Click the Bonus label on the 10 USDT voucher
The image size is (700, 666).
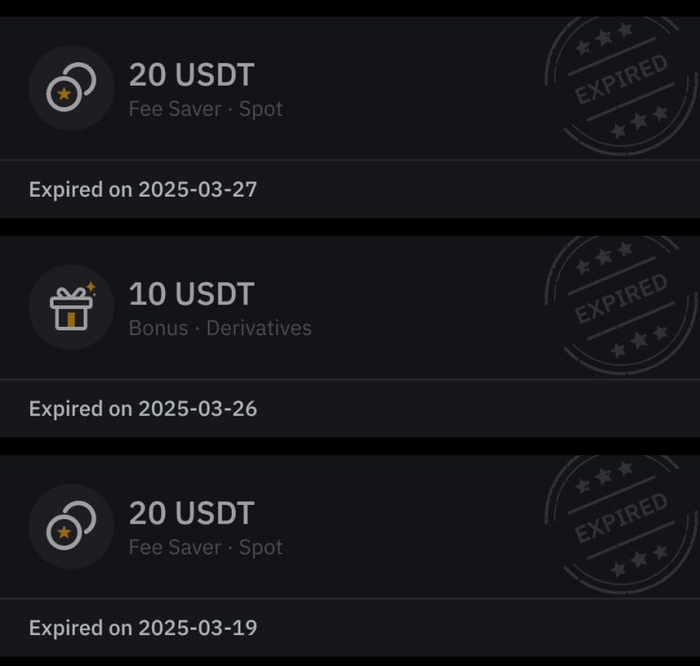tap(158, 329)
